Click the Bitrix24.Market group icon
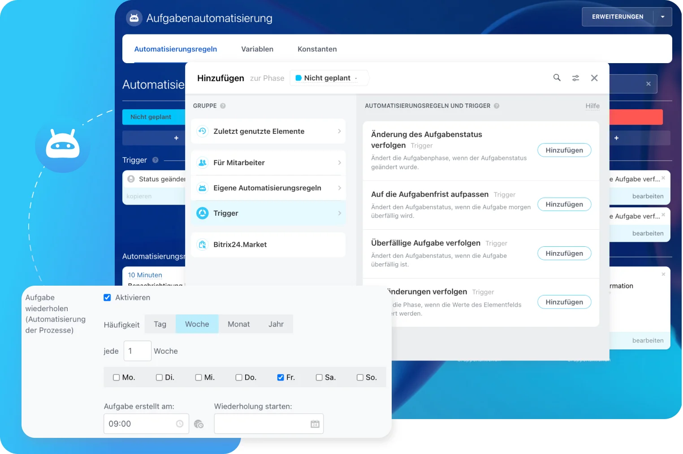 click(203, 244)
